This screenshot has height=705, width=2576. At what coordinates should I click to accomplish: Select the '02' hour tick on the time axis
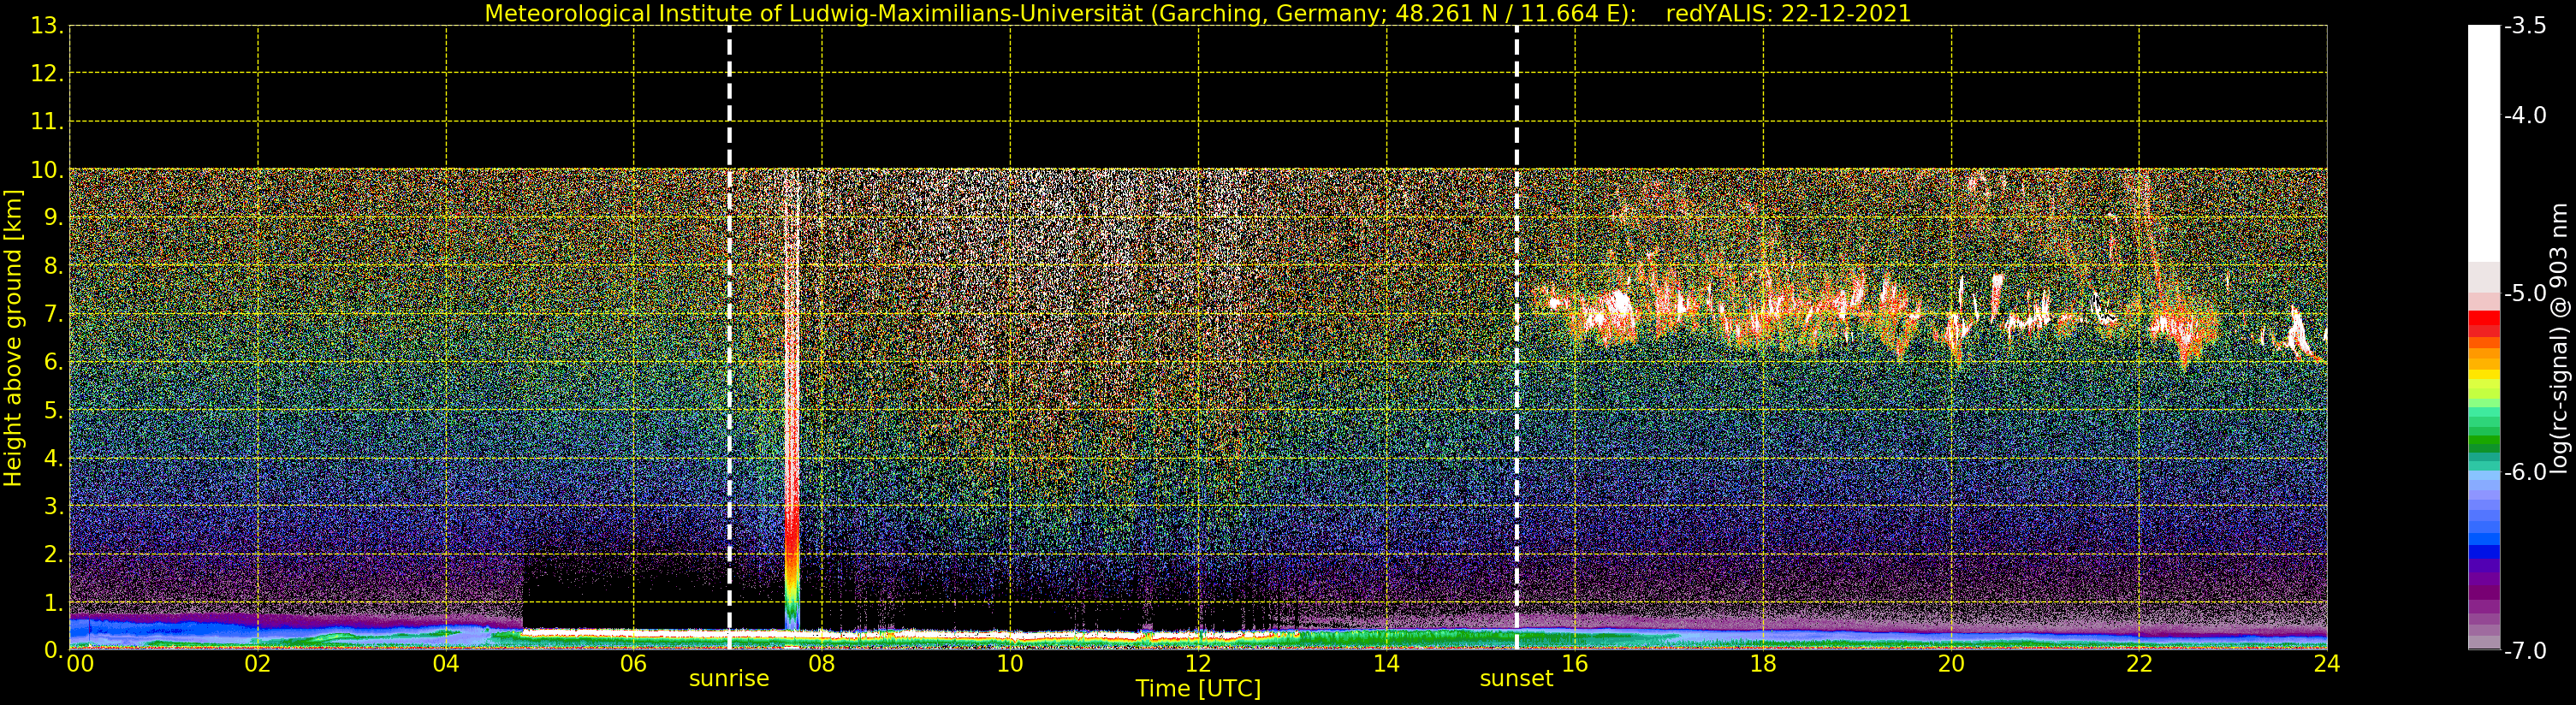click(258, 664)
